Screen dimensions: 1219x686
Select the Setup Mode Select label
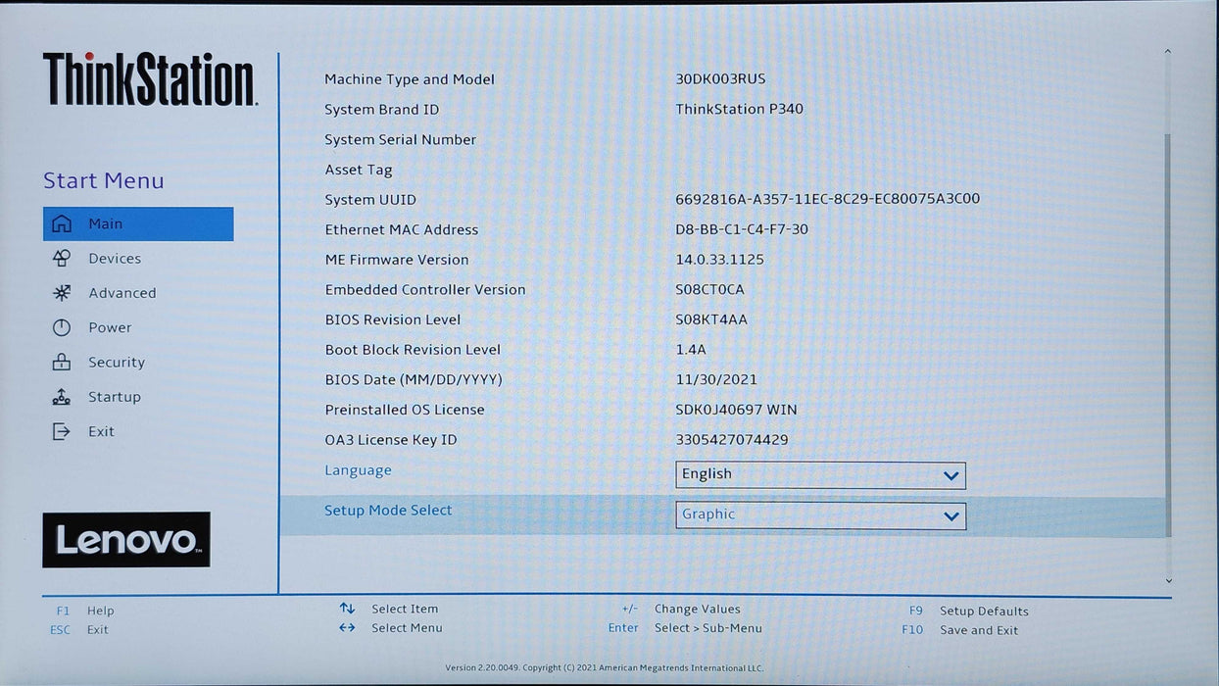[x=388, y=511]
